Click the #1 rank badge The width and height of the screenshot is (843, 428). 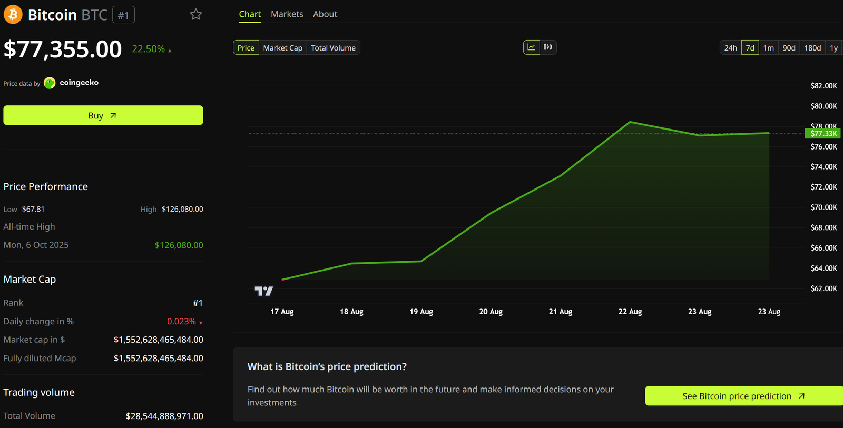point(123,15)
